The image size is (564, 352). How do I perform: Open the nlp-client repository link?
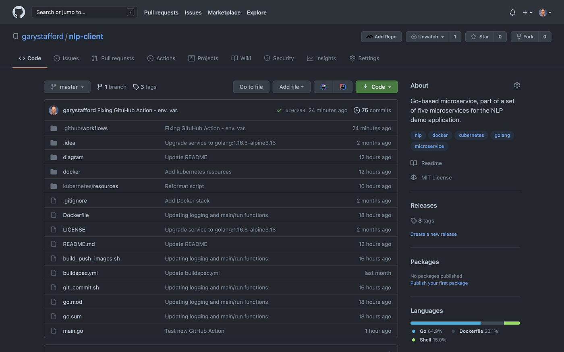pyautogui.click(x=86, y=37)
